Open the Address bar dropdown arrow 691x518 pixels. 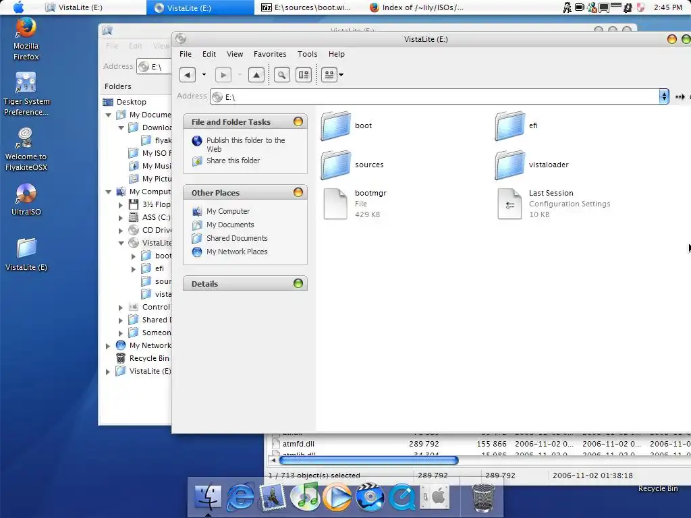[664, 96]
